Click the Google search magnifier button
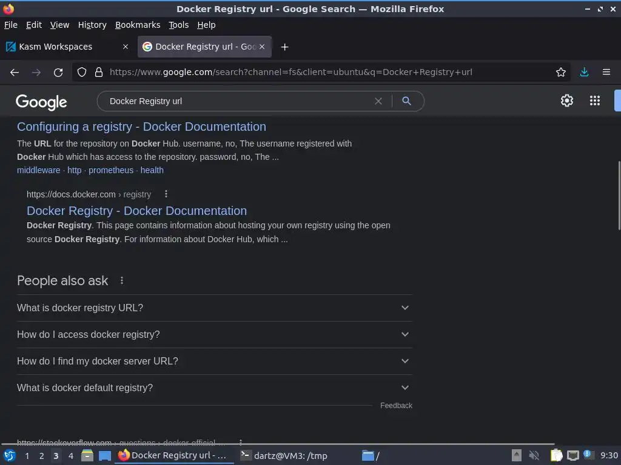The image size is (621, 465). coord(406,101)
